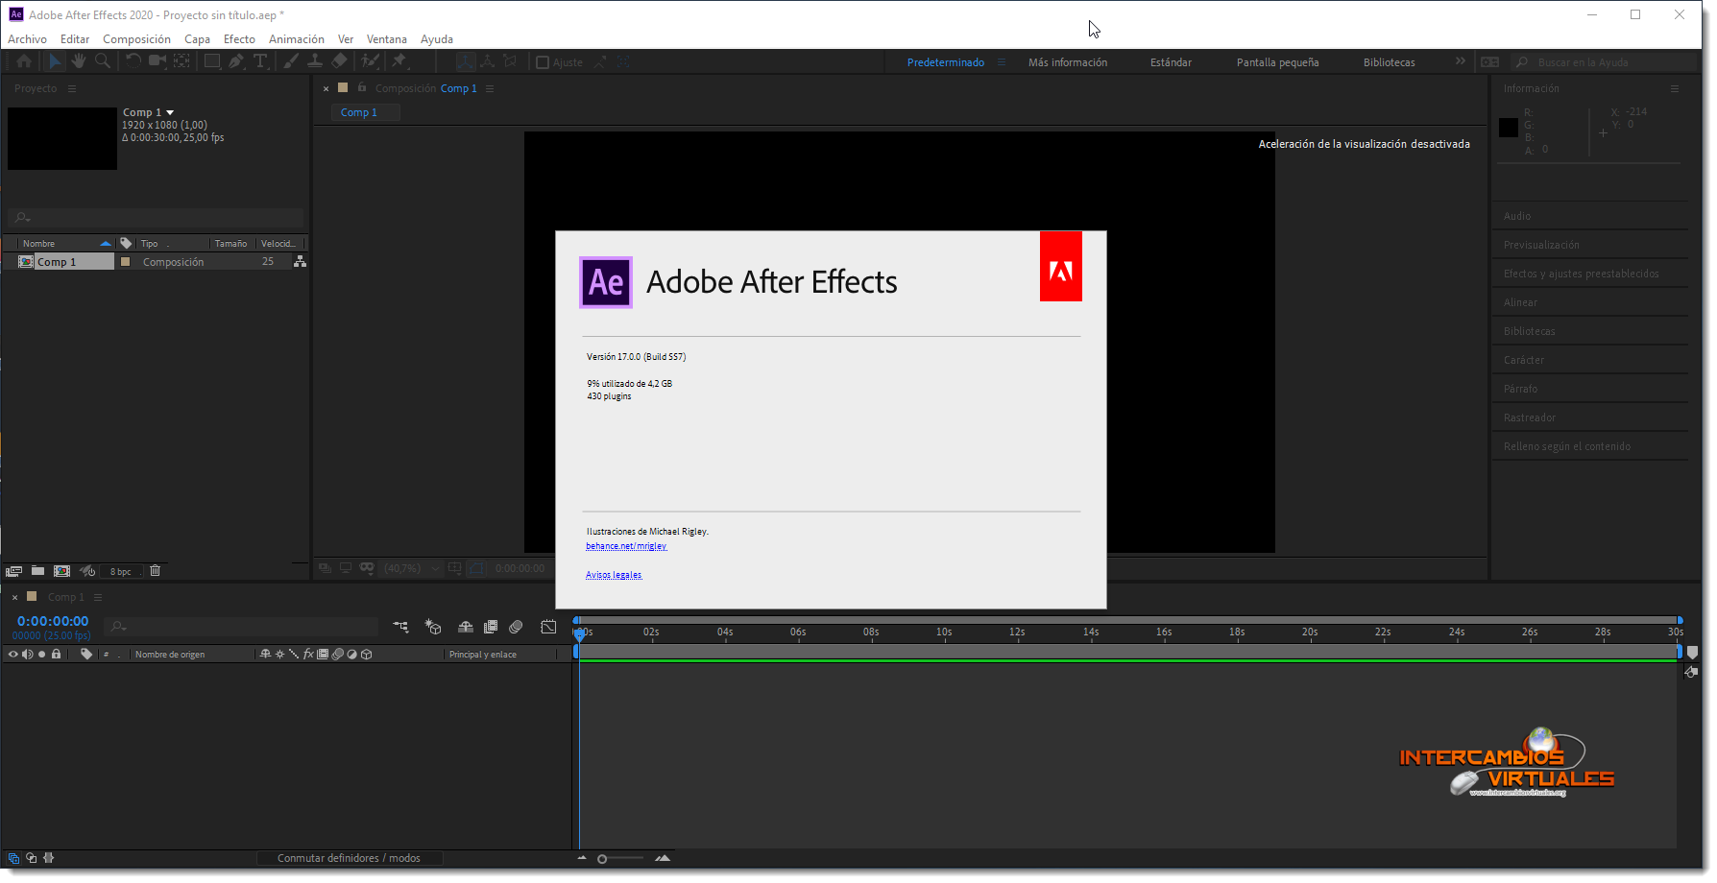Expand the workspace overflow chevrons
1717x883 pixels.
[1461, 61]
